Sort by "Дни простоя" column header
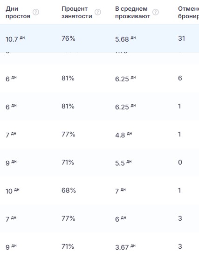This screenshot has width=199, height=259. (x=18, y=12)
